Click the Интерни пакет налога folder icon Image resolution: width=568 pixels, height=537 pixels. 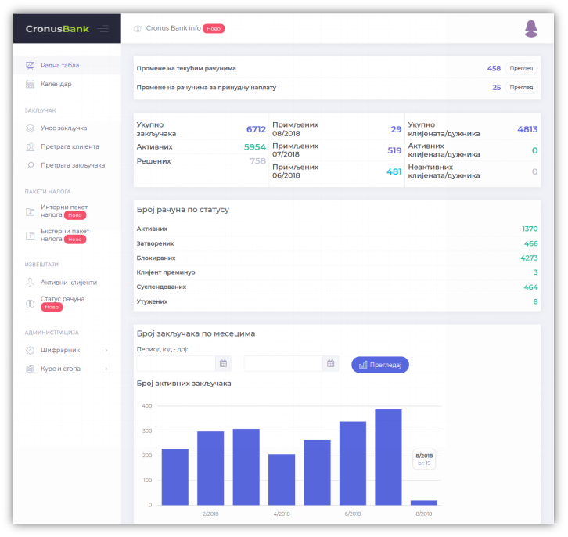(31, 211)
